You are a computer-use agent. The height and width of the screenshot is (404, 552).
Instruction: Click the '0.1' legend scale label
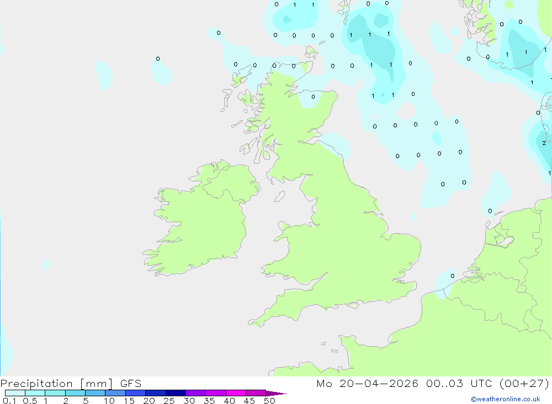pos(9,401)
